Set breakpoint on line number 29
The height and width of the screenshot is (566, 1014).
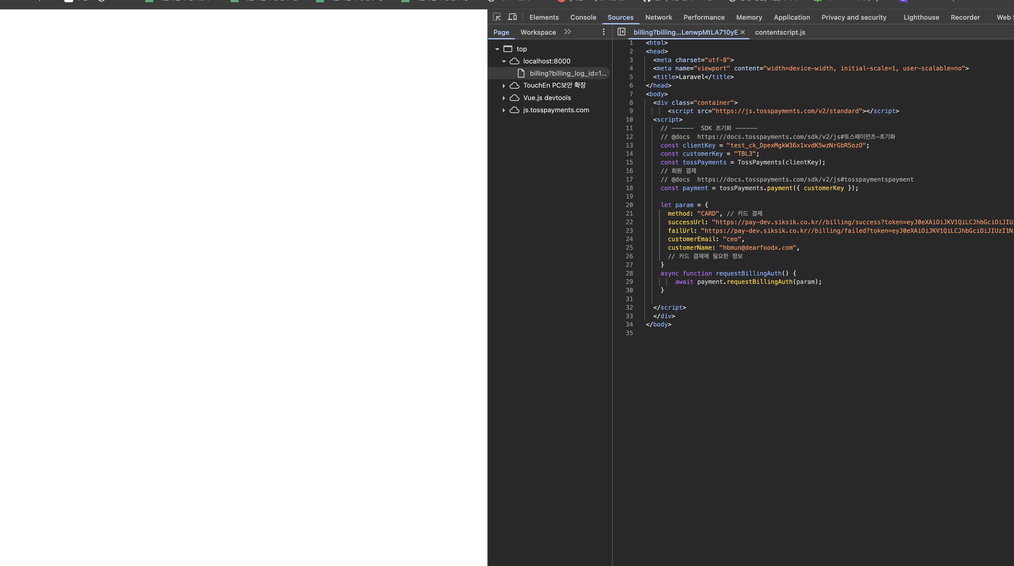point(629,282)
